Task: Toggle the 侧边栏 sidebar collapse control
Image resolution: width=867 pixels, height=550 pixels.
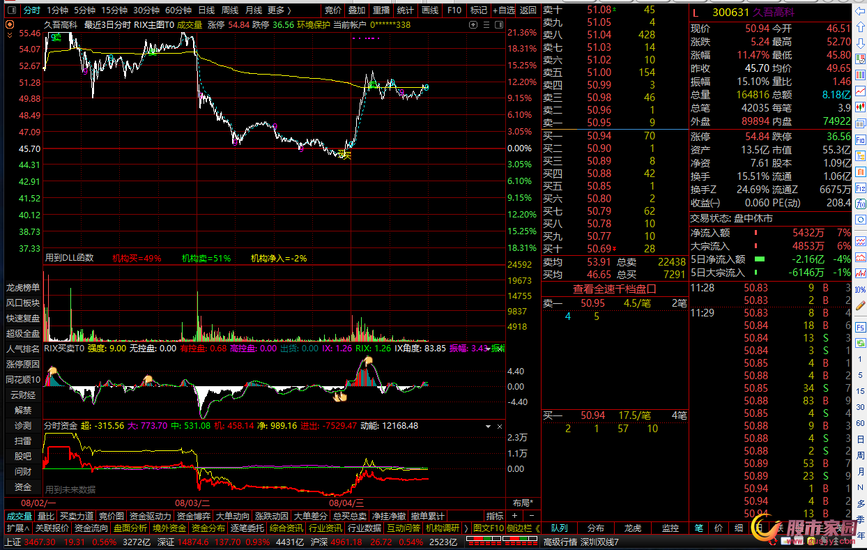Action: 523,528
